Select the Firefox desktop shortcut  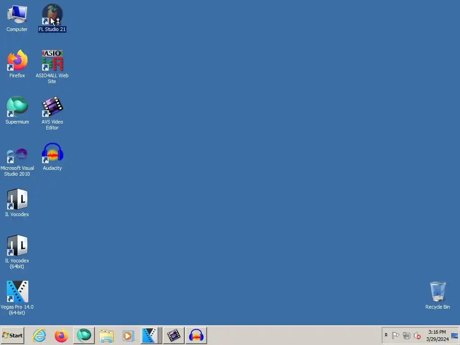click(17, 64)
